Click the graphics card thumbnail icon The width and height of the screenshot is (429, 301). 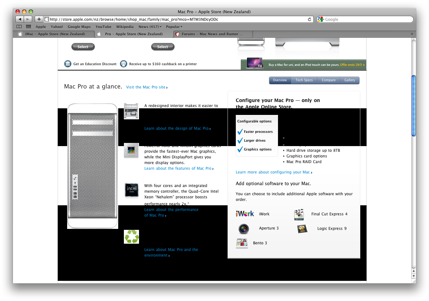[x=131, y=150]
